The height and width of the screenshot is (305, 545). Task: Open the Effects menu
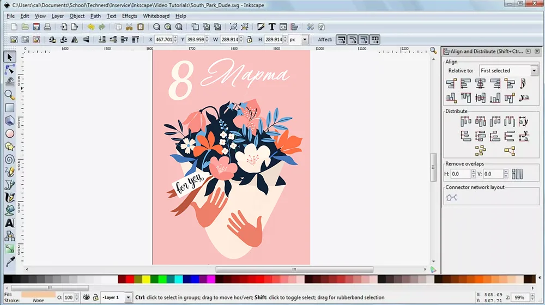130,16
